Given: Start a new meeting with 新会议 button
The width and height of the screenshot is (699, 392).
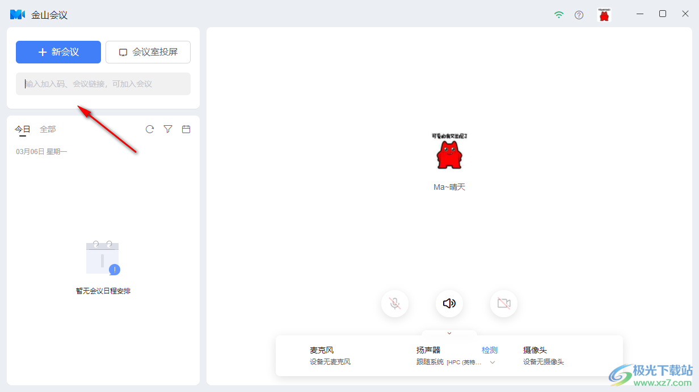Looking at the screenshot, I should click(x=58, y=52).
